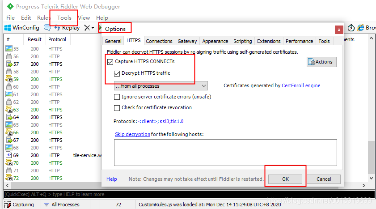Click the green arrow icon of session 64
Viewport: 376px width, 209px height.
click(9, 117)
